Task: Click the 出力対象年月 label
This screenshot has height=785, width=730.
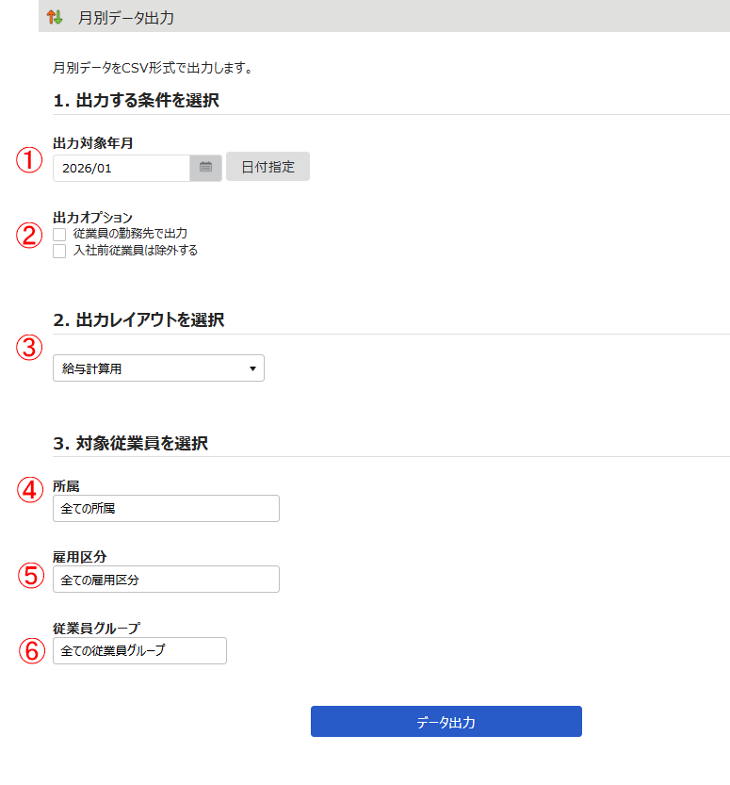Action: pyautogui.click(x=93, y=143)
